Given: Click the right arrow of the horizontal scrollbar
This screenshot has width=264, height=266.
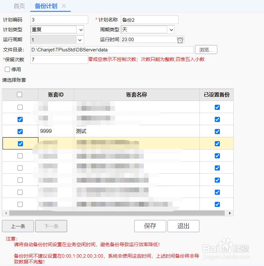Looking at the screenshot, I should click(230, 212).
